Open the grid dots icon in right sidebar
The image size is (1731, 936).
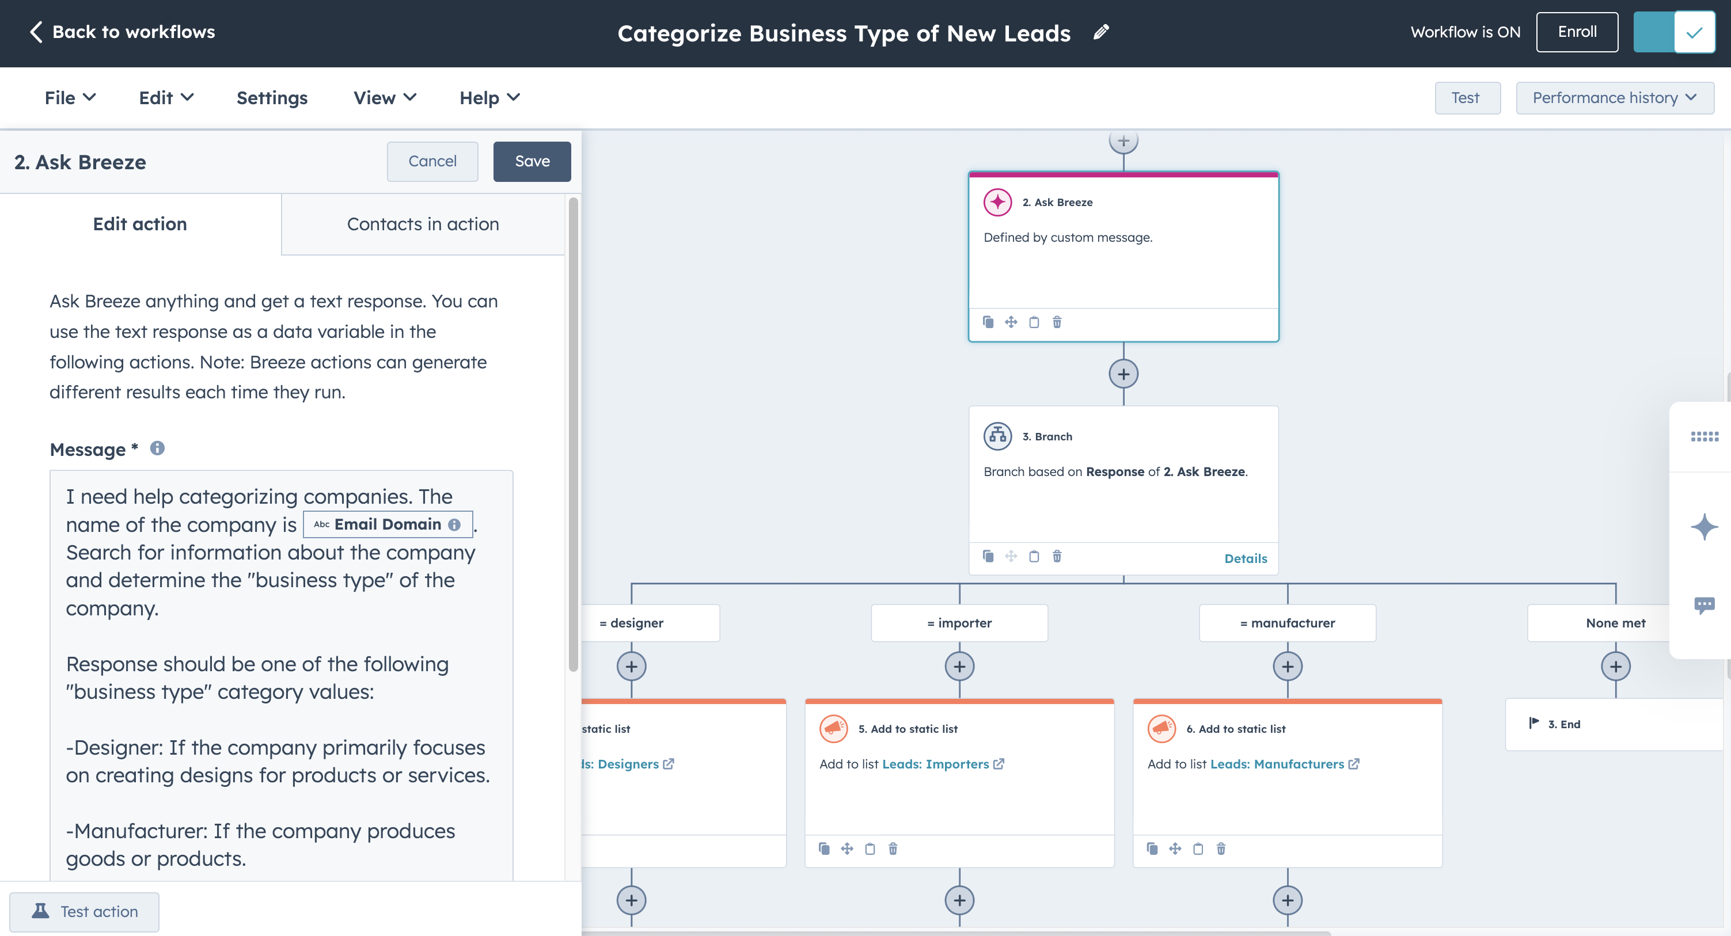(1704, 437)
